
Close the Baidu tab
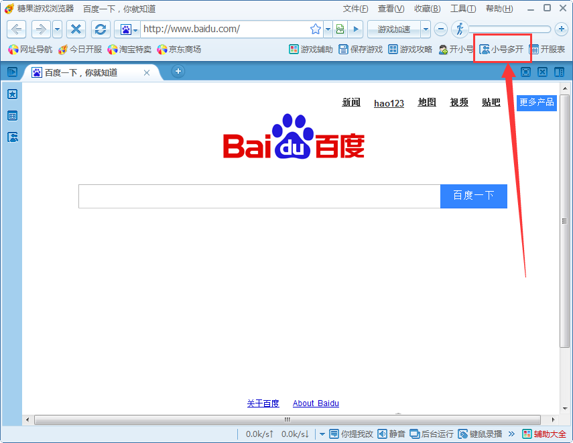click(x=147, y=73)
